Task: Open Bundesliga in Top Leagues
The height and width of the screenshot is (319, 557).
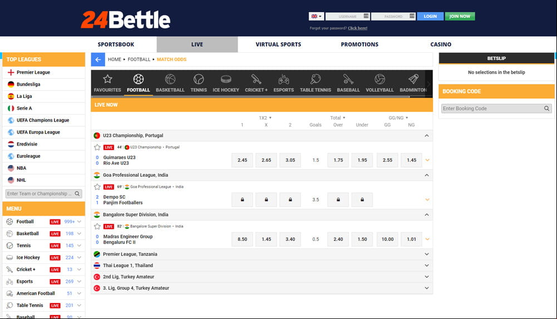Action: [x=44, y=84]
